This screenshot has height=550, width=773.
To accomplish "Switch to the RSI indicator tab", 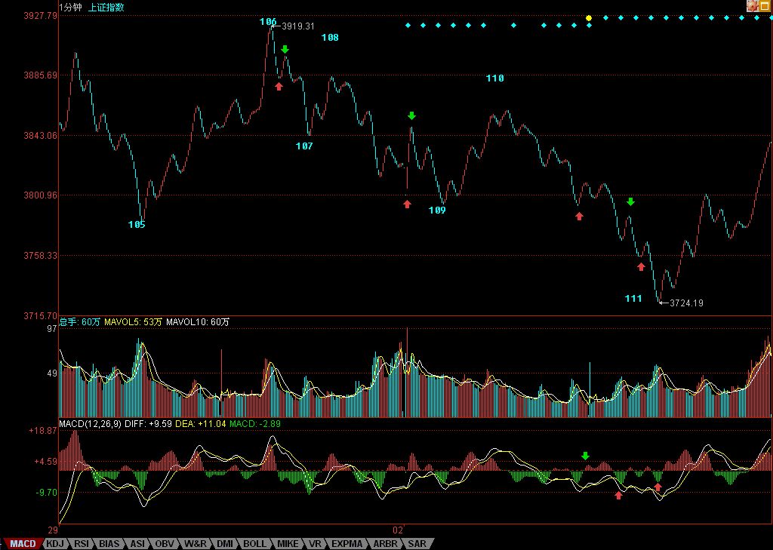I will pyautogui.click(x=82, y=543).
